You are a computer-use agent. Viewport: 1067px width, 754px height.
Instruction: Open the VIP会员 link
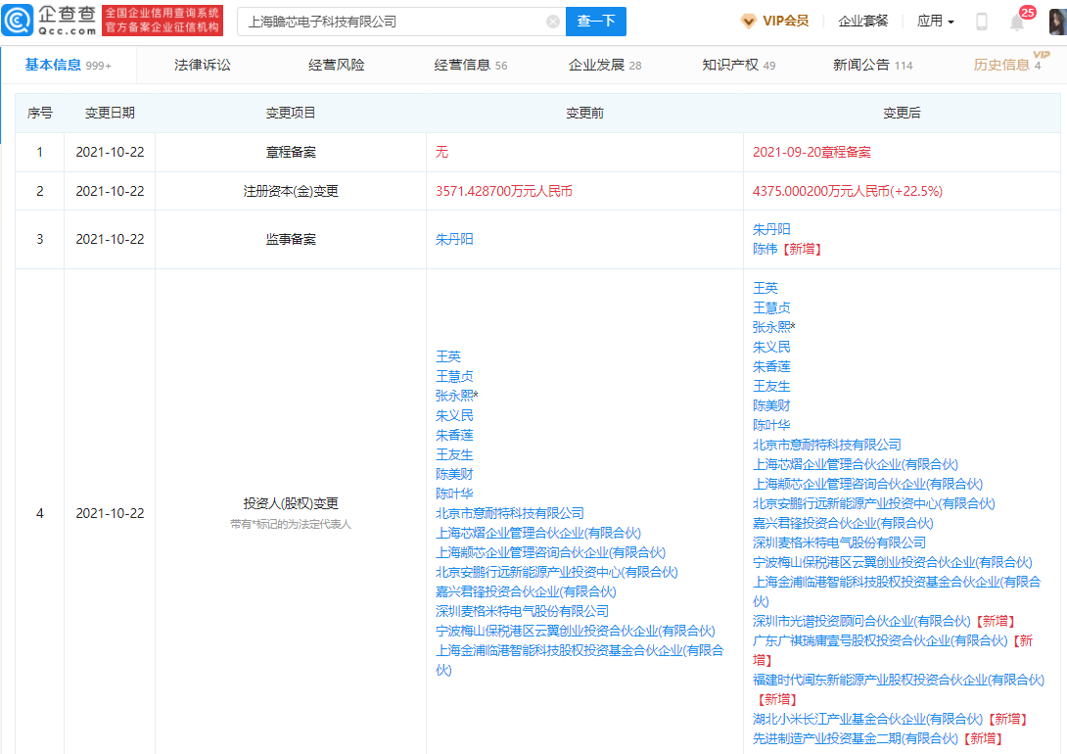pyautogui.click(x=785, y=22)
